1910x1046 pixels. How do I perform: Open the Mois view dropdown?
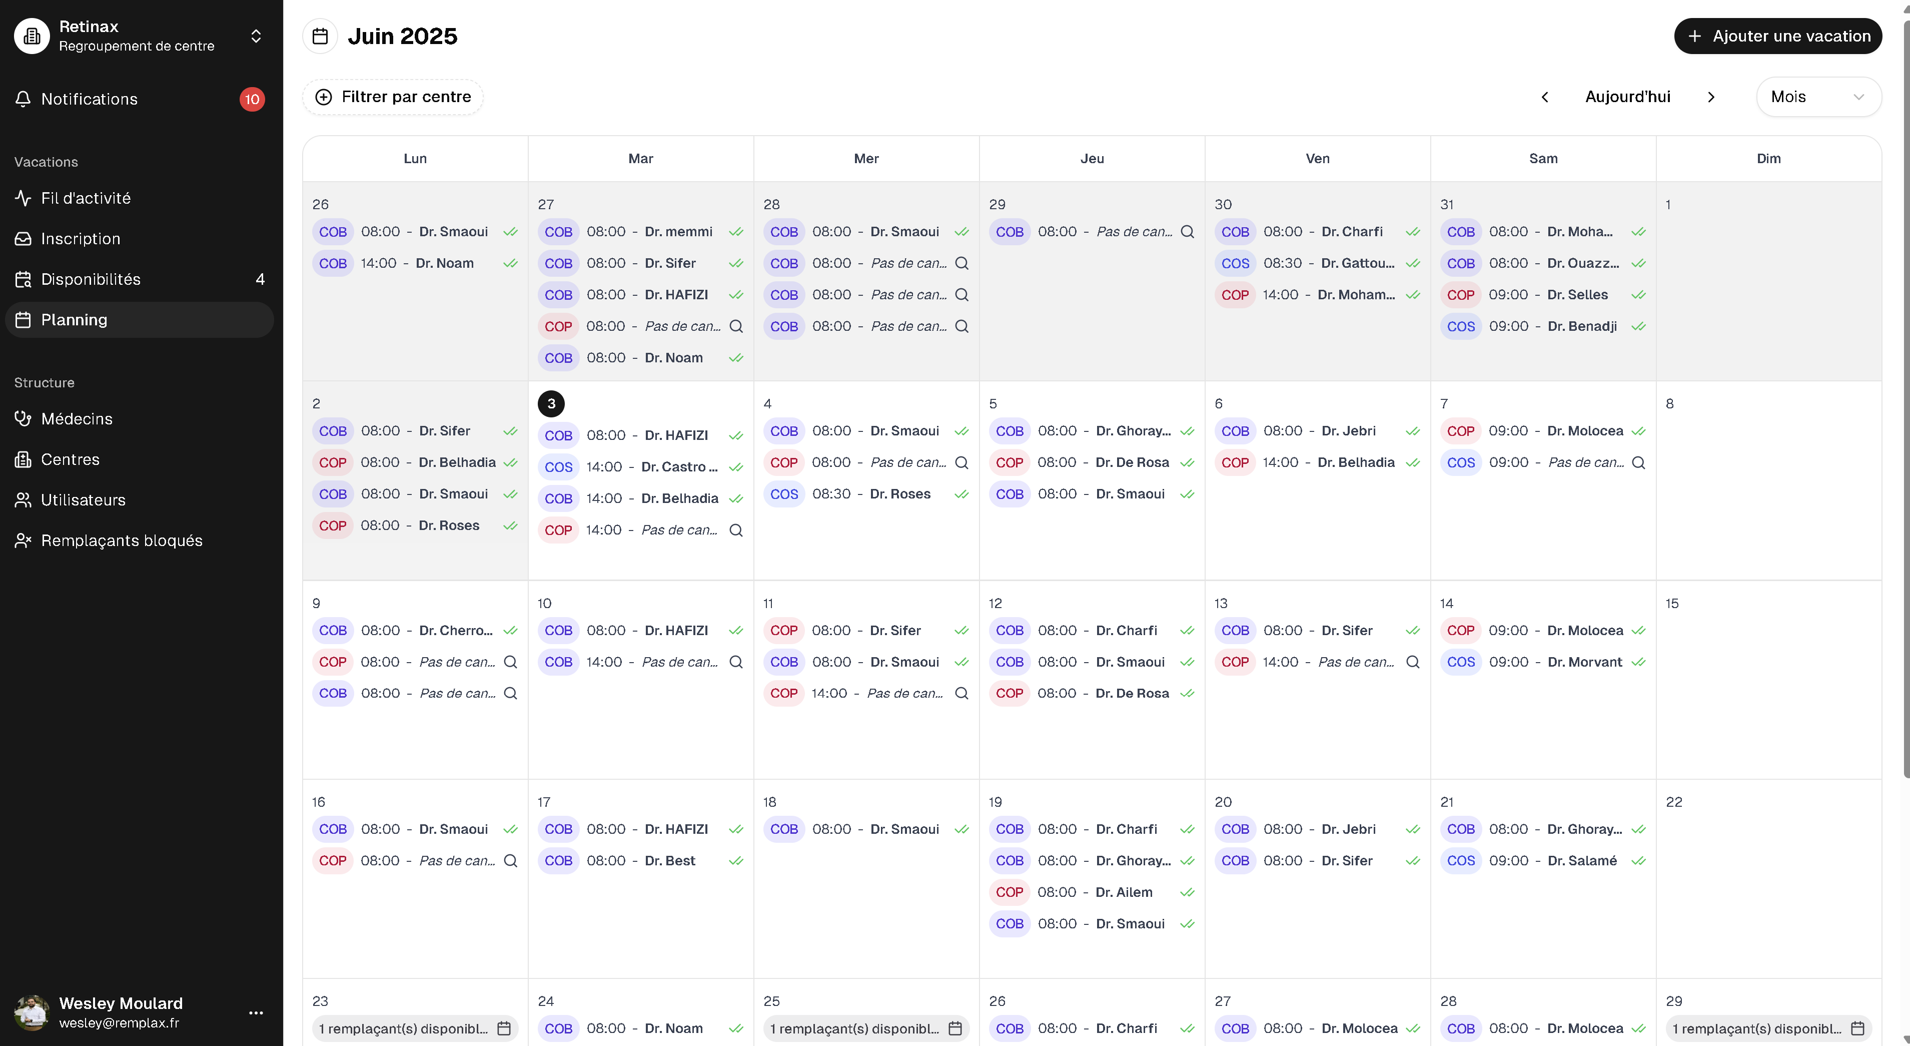(1818, 97)
